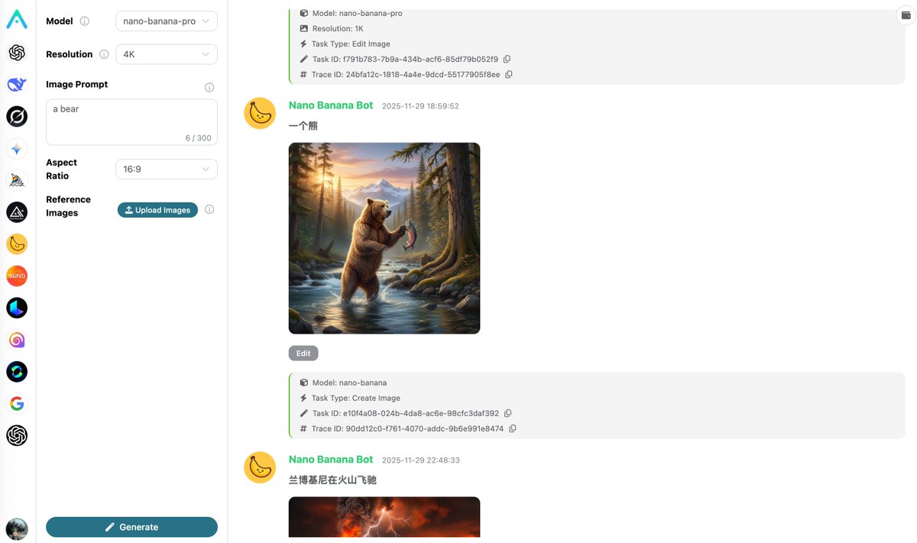The width and height of the screenshot is (917, 543).
Task: Select the Nano Banana icon in sidebar
Action: click(x=17, y=244)
